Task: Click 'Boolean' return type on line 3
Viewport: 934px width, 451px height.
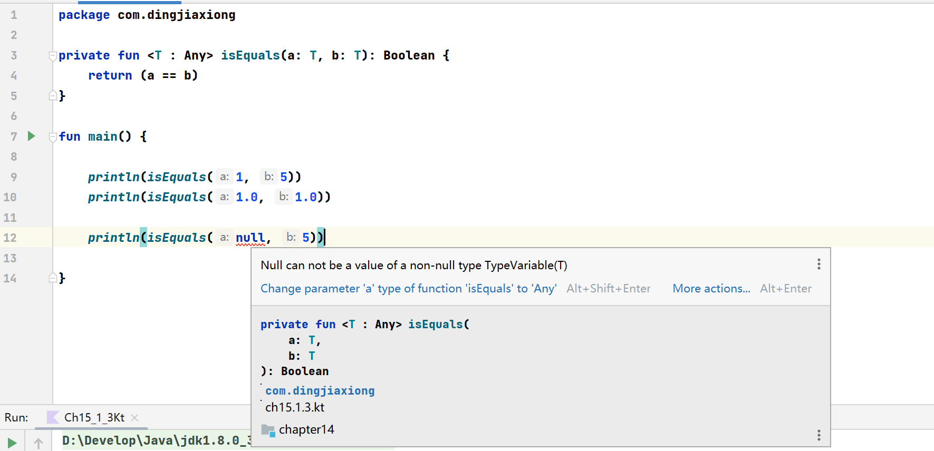Action: tap(409, 55)
